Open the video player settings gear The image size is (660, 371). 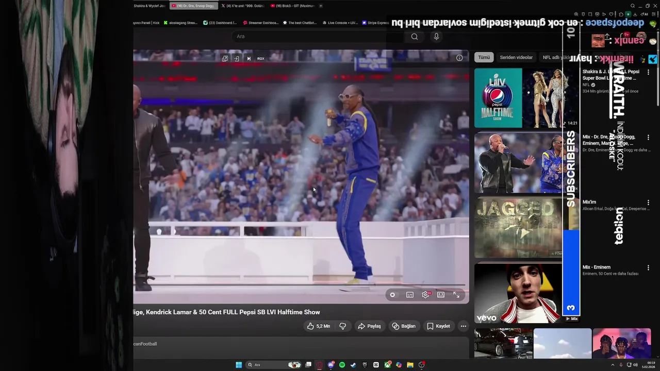coord(425,295)
